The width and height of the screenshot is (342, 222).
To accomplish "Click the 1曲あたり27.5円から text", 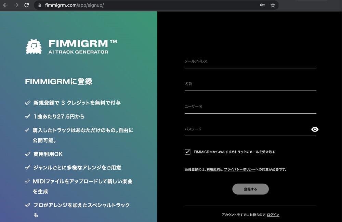I will point(59,116).
